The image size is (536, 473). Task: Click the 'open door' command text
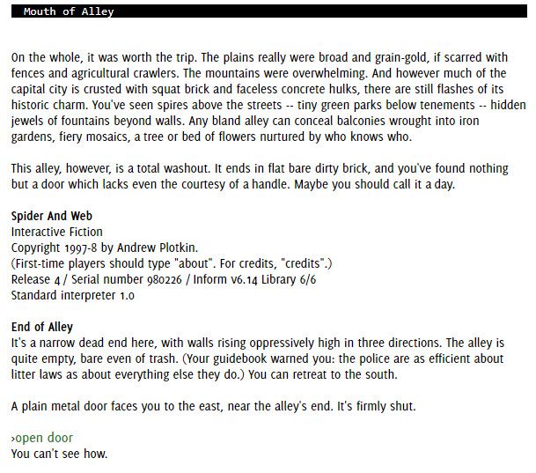44,438
